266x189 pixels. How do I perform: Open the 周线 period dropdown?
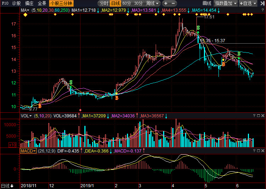151,3
